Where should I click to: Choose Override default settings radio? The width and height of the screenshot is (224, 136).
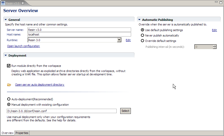(x=142, y=41)
